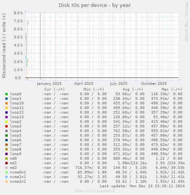
Task: Click the 'loop6' legend label
Action: [16, 140]
